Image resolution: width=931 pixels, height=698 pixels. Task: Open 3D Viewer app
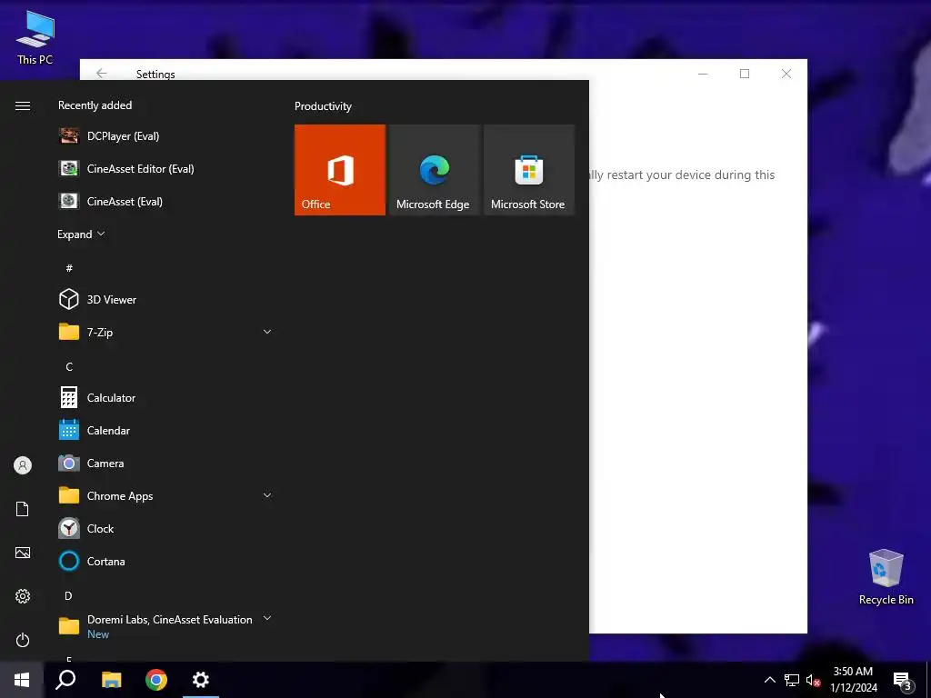(165, 299)
